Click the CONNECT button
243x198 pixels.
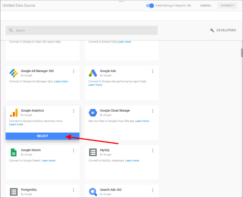click(x=227, y=5)
